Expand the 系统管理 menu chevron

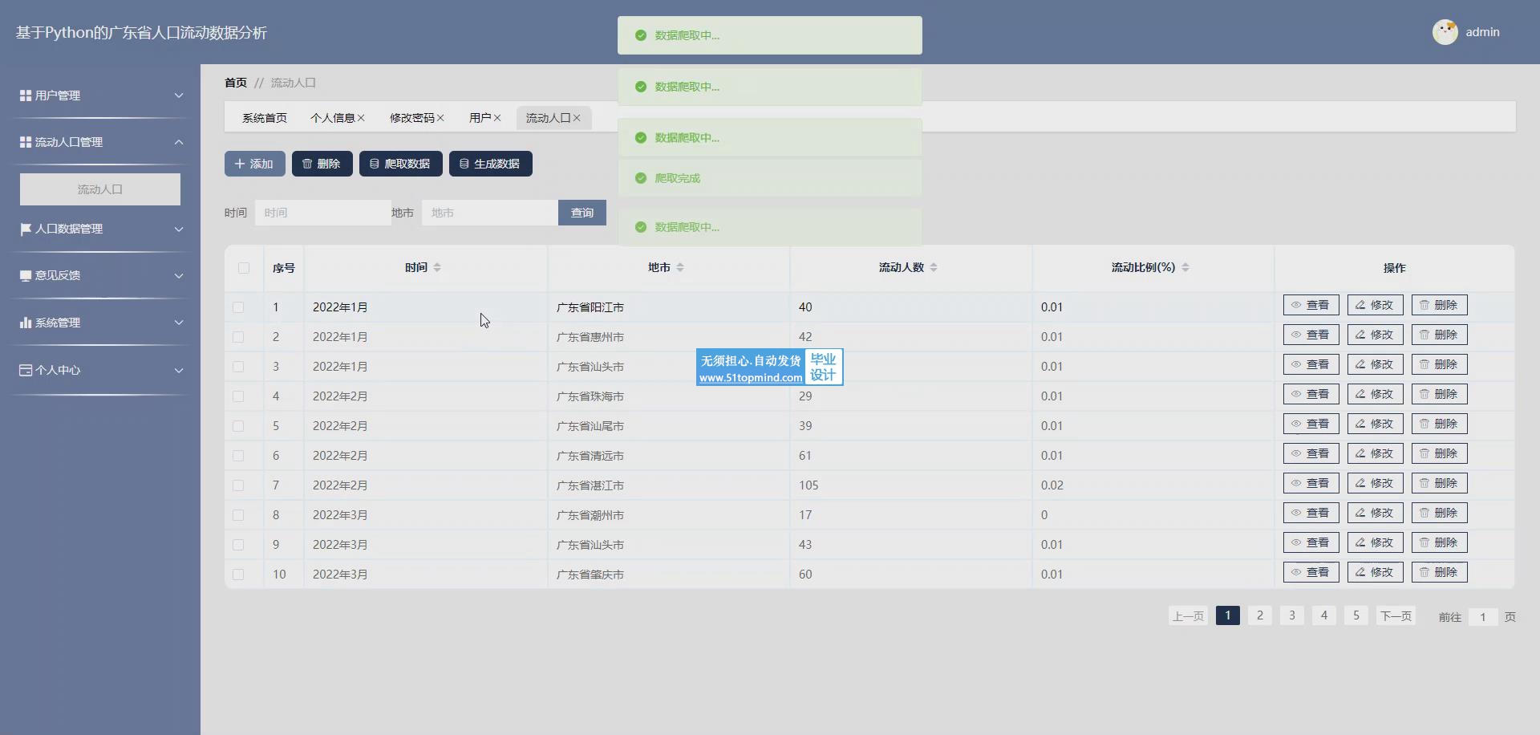(x=179, y=323)
